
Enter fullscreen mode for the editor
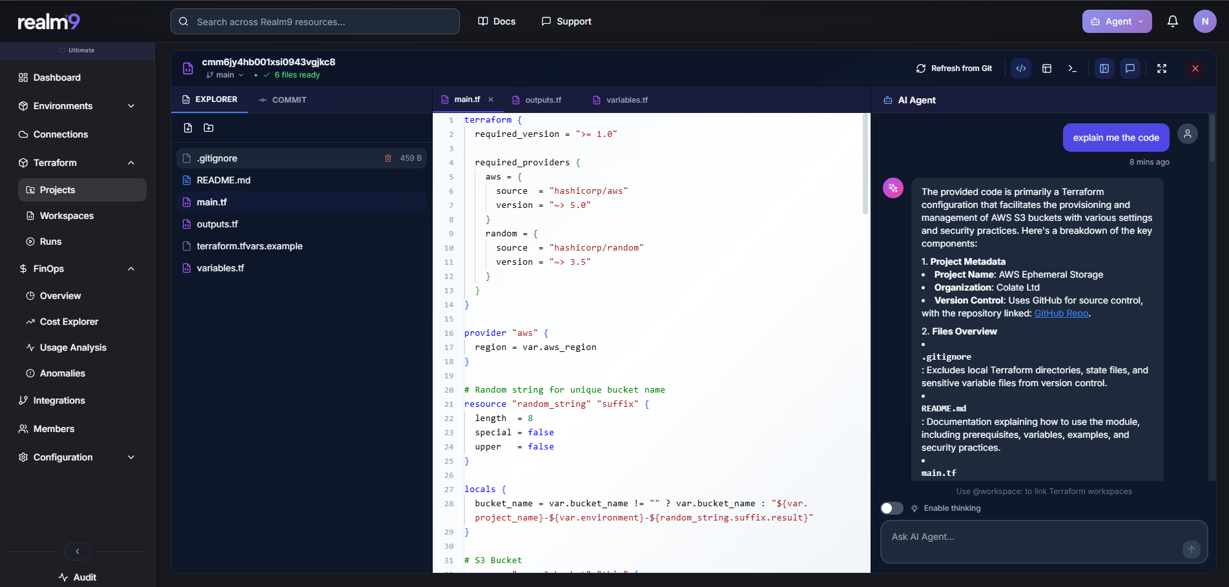point(1162,68)
